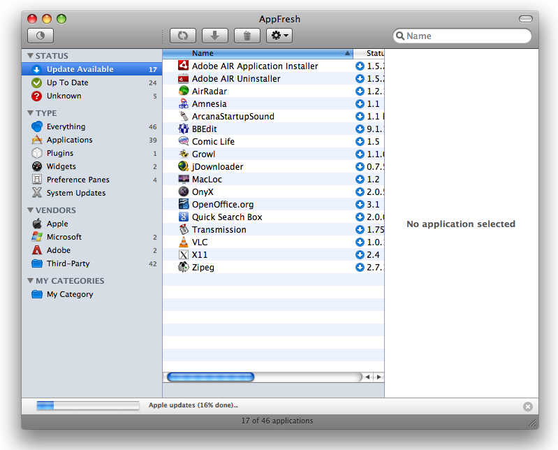This screenshot has width=558, height=450.
Task: Open the gear action menu
Action: 279,36
